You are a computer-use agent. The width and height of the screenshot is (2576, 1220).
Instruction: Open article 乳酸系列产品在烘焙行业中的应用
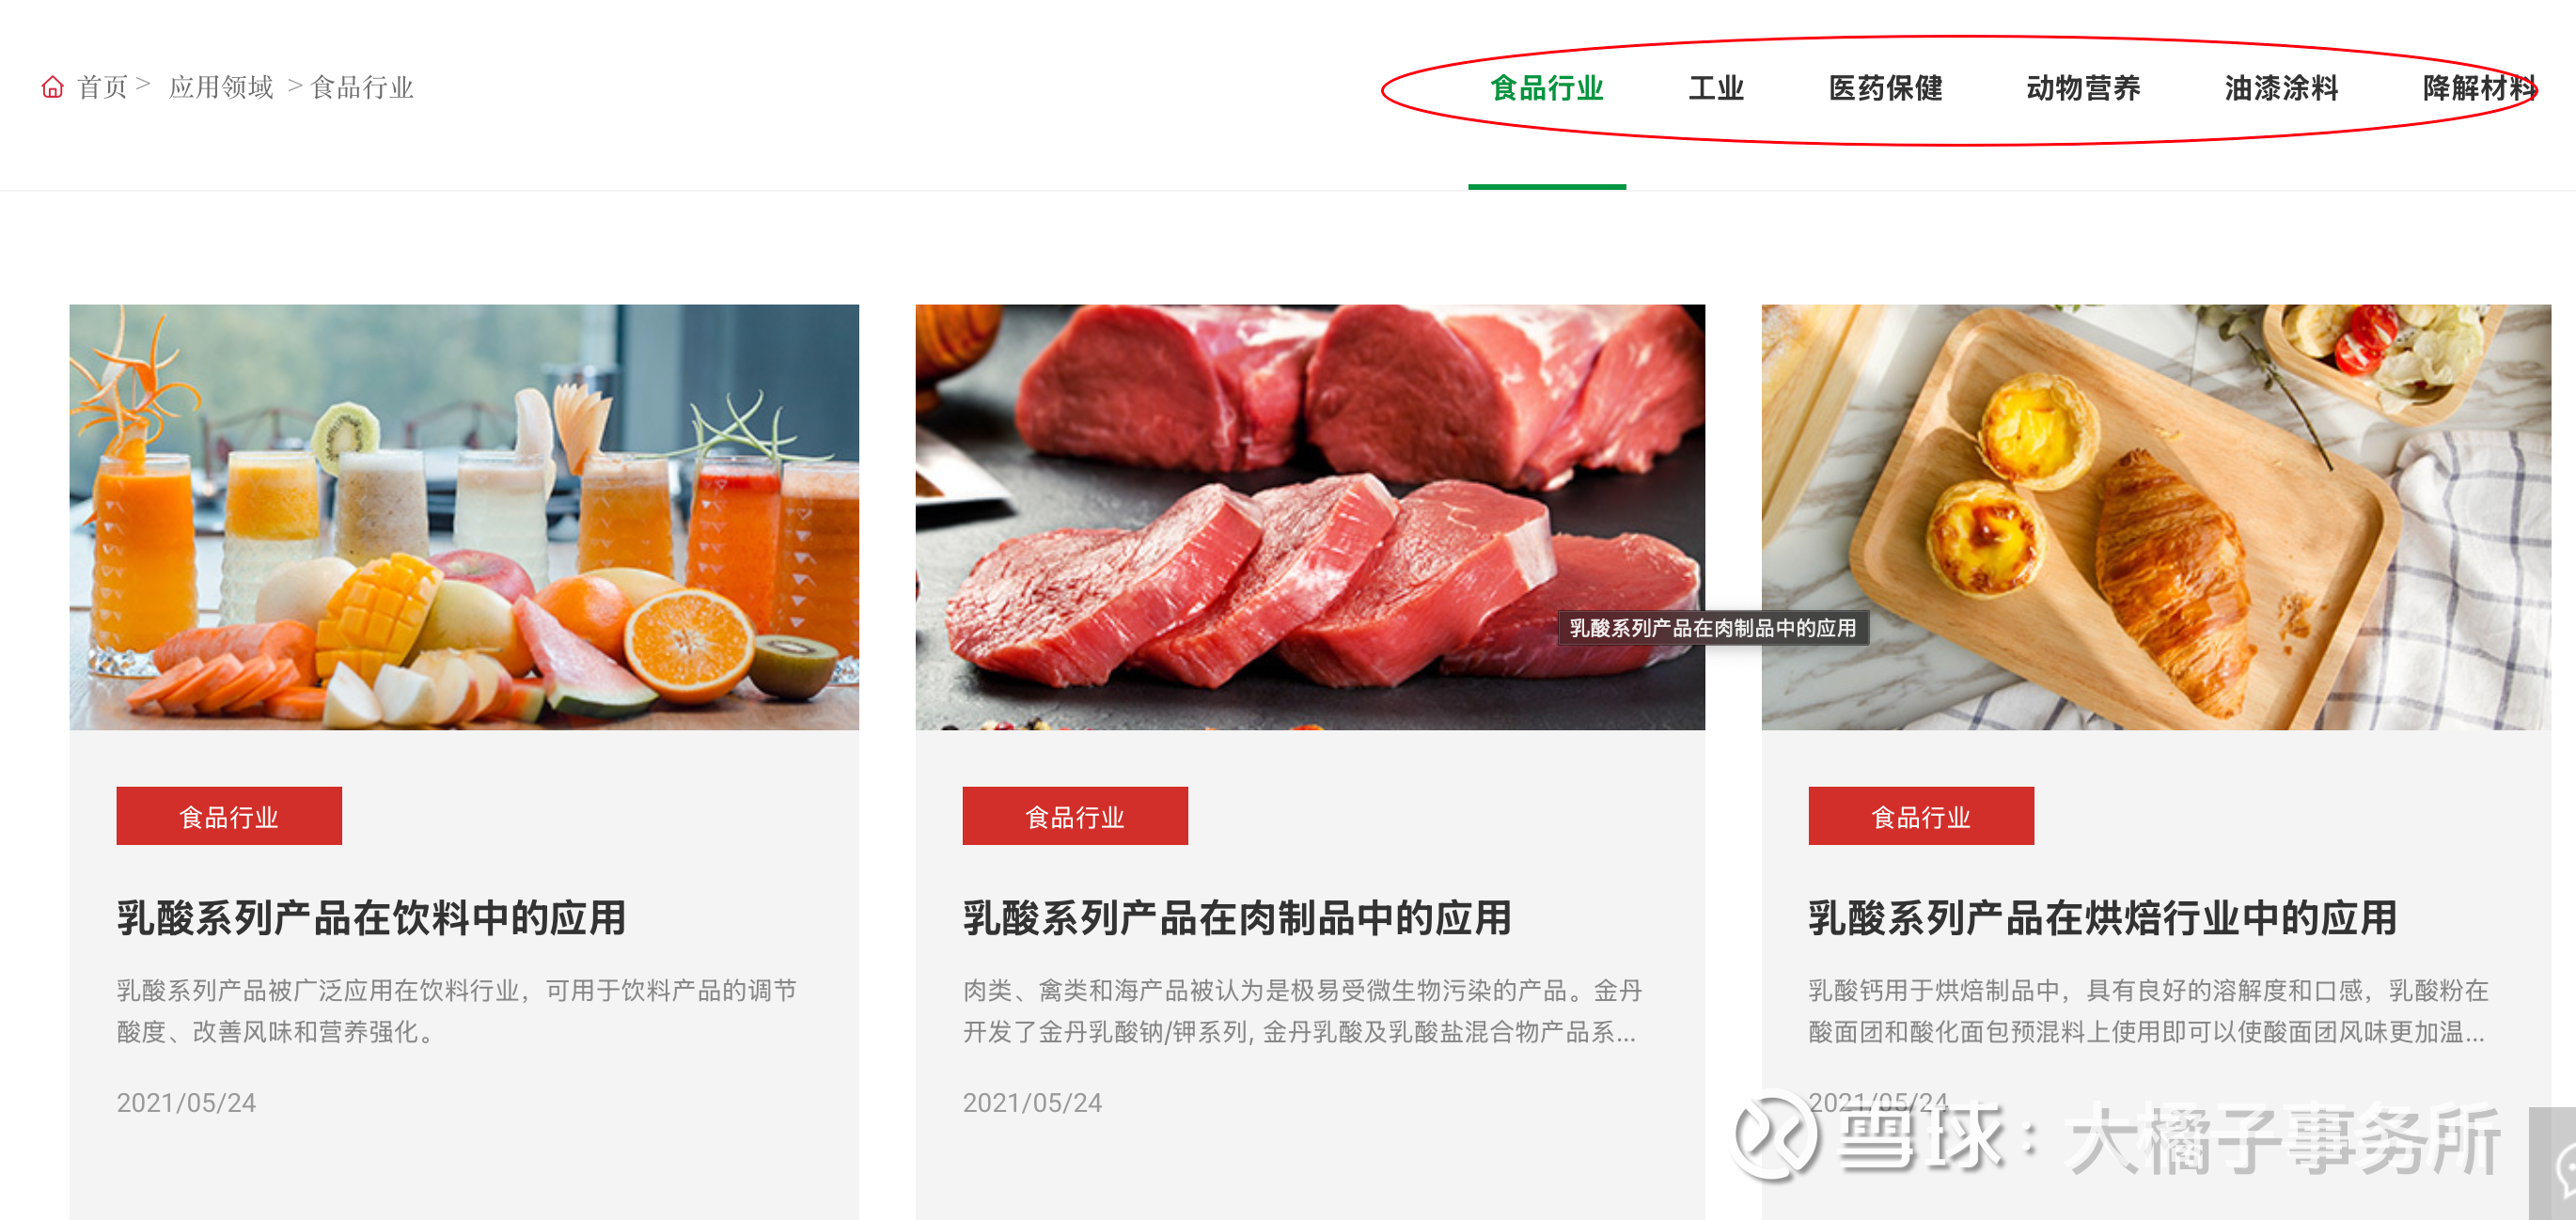[2103, 918]
